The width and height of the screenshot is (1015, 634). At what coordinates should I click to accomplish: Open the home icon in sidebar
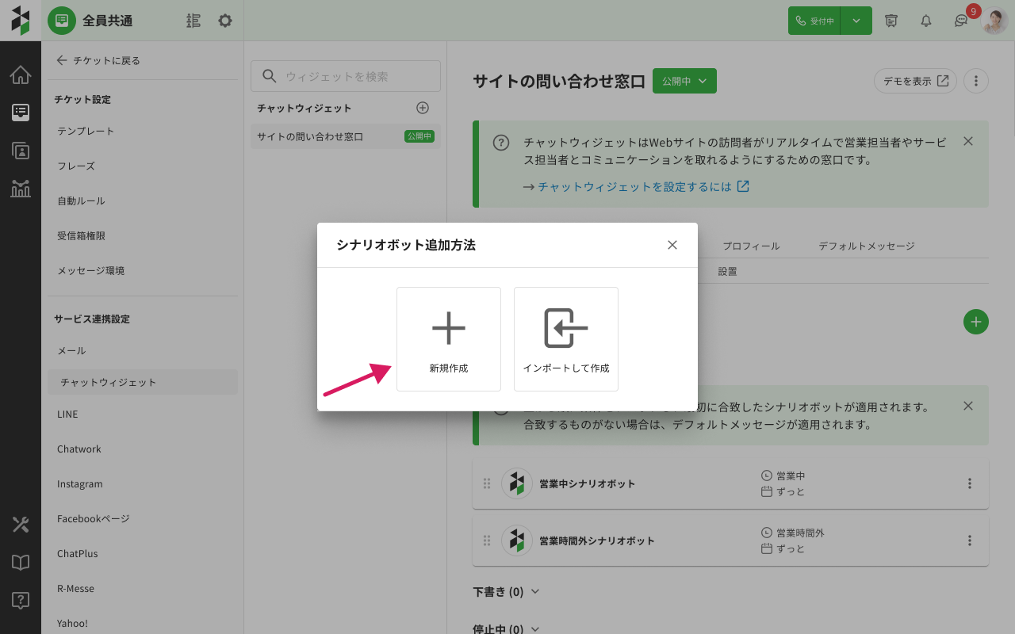pos(21,75)
